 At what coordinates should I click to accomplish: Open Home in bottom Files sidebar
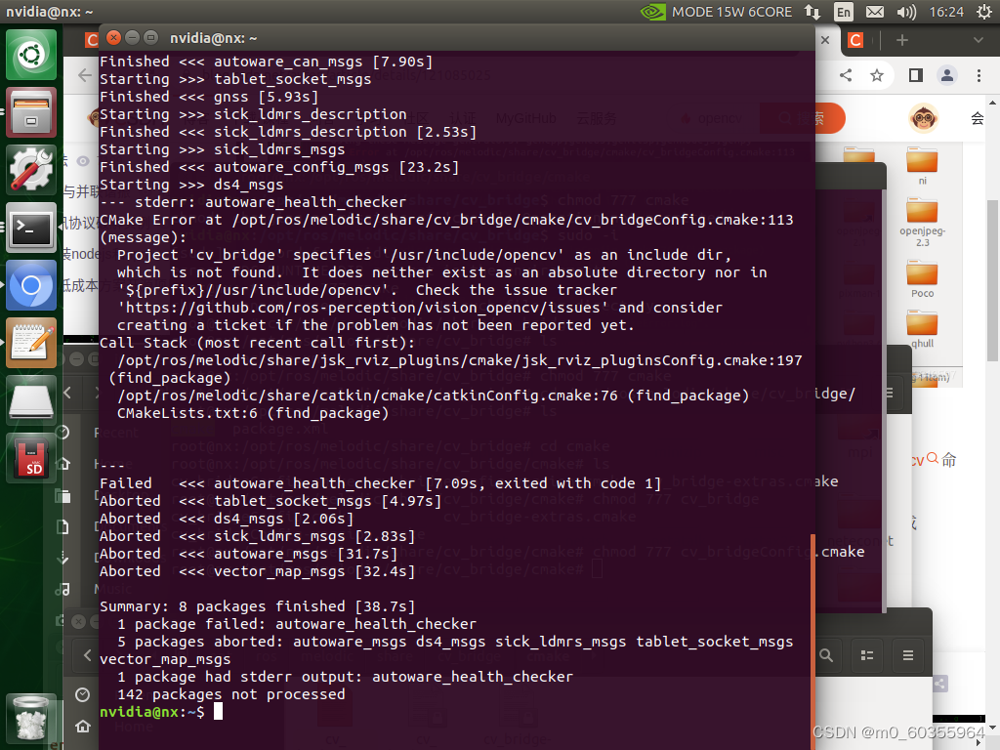click(x=82, y=727)
